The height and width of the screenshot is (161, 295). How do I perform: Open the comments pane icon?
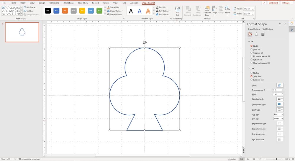[264, 3]
